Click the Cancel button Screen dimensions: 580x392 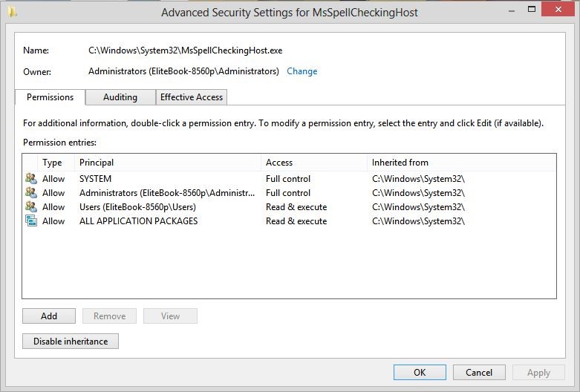click(479, 373)
